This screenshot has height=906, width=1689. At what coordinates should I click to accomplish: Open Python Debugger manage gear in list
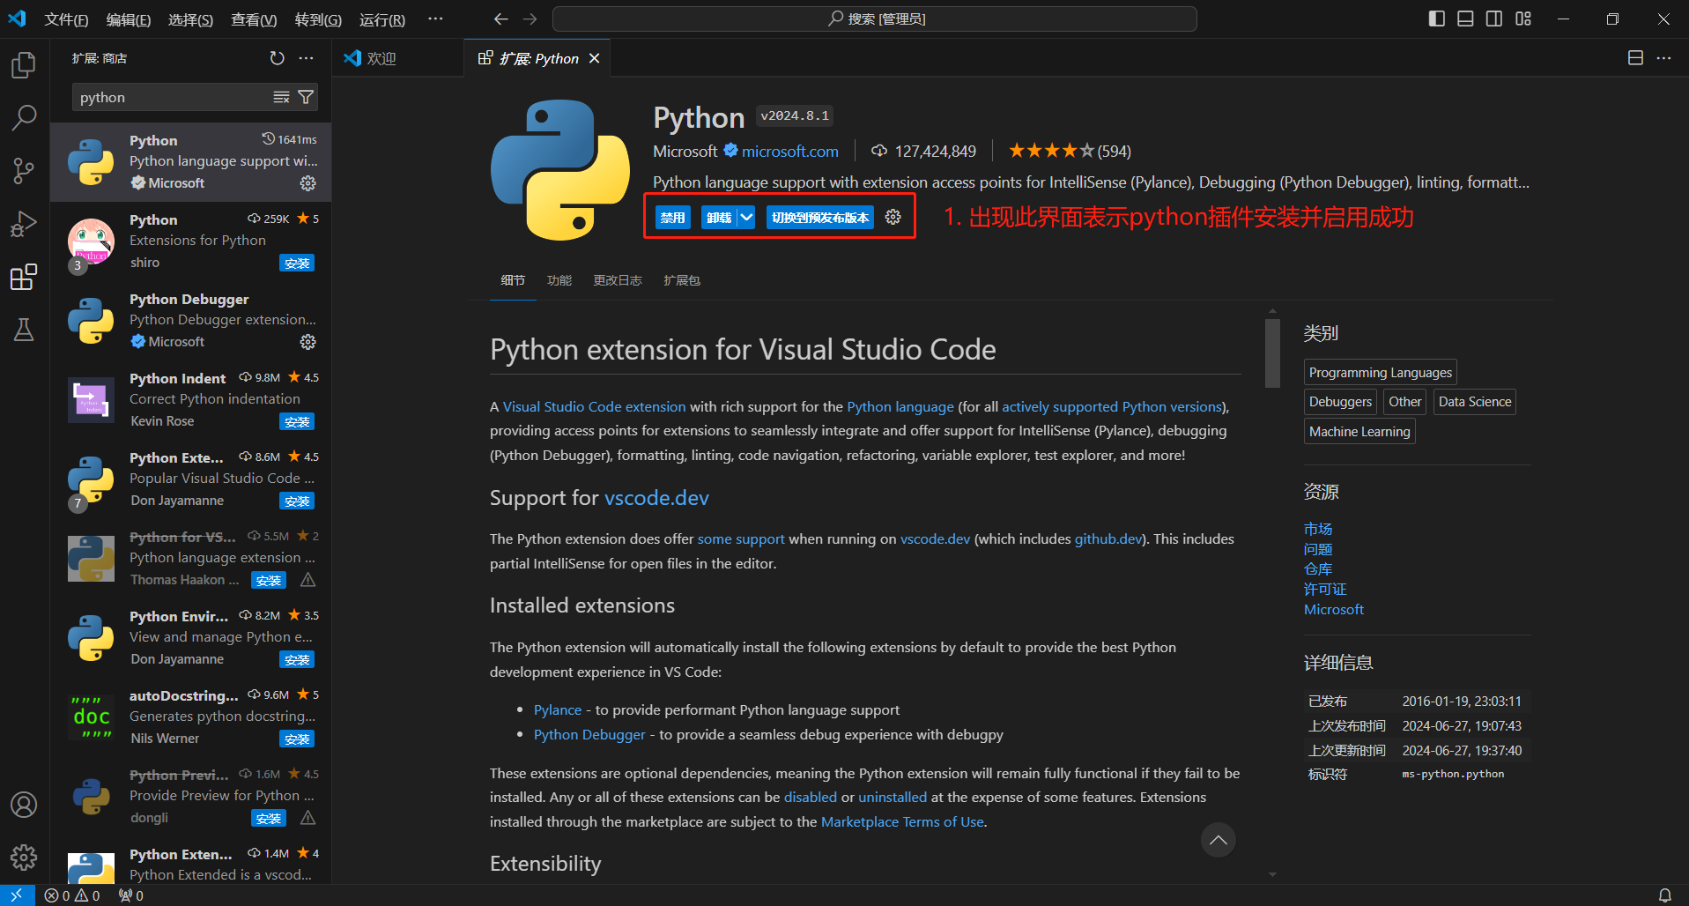pos(307,342)
